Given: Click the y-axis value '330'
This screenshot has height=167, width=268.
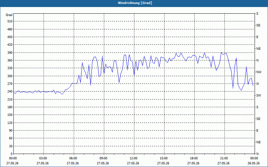Looking at the screenshot, I should tap(10, 68).
